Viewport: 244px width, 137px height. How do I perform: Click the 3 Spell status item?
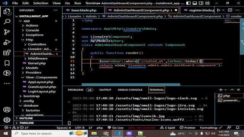[x=168, y=127]
